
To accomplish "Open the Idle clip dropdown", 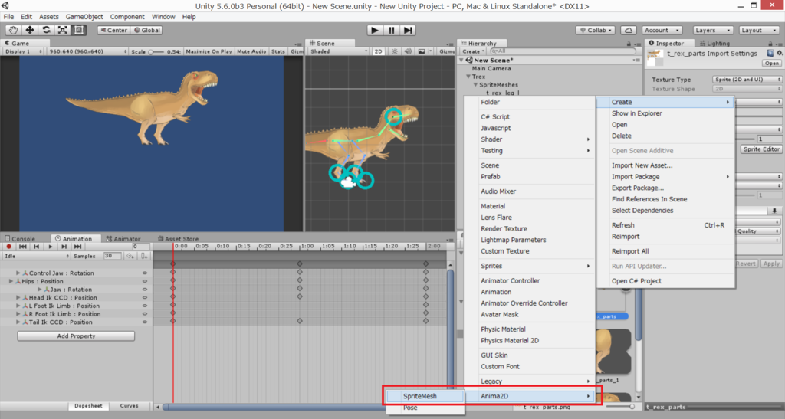I will 37,256.
